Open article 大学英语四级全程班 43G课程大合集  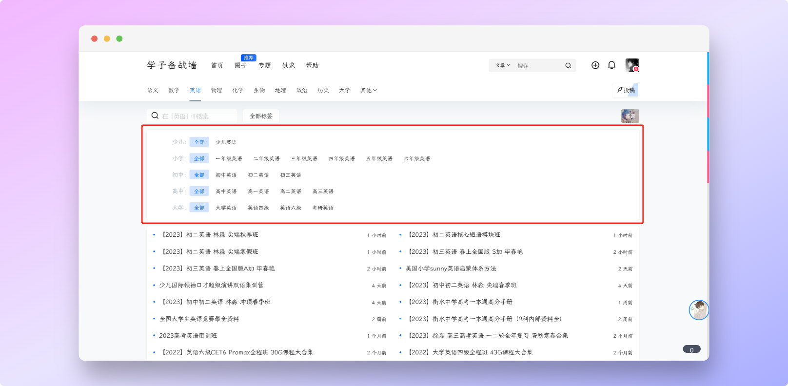470,352
